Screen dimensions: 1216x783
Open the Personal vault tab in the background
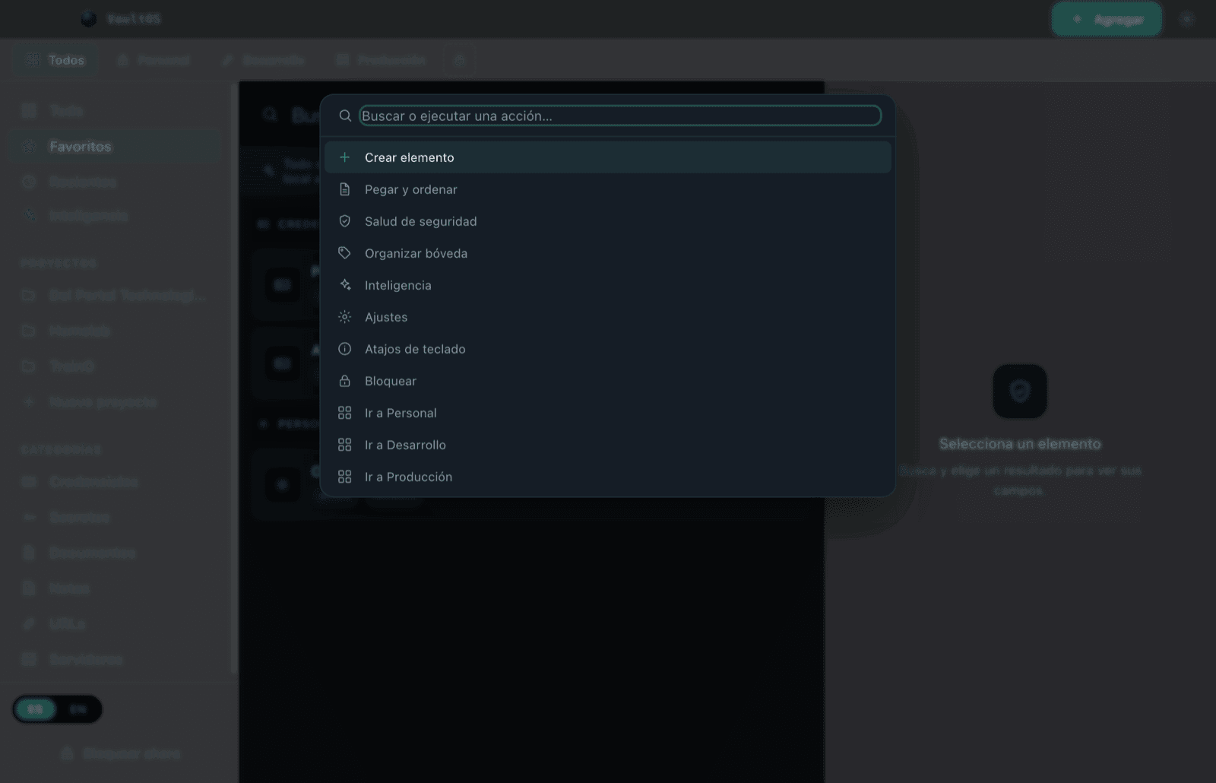(153, 60)
